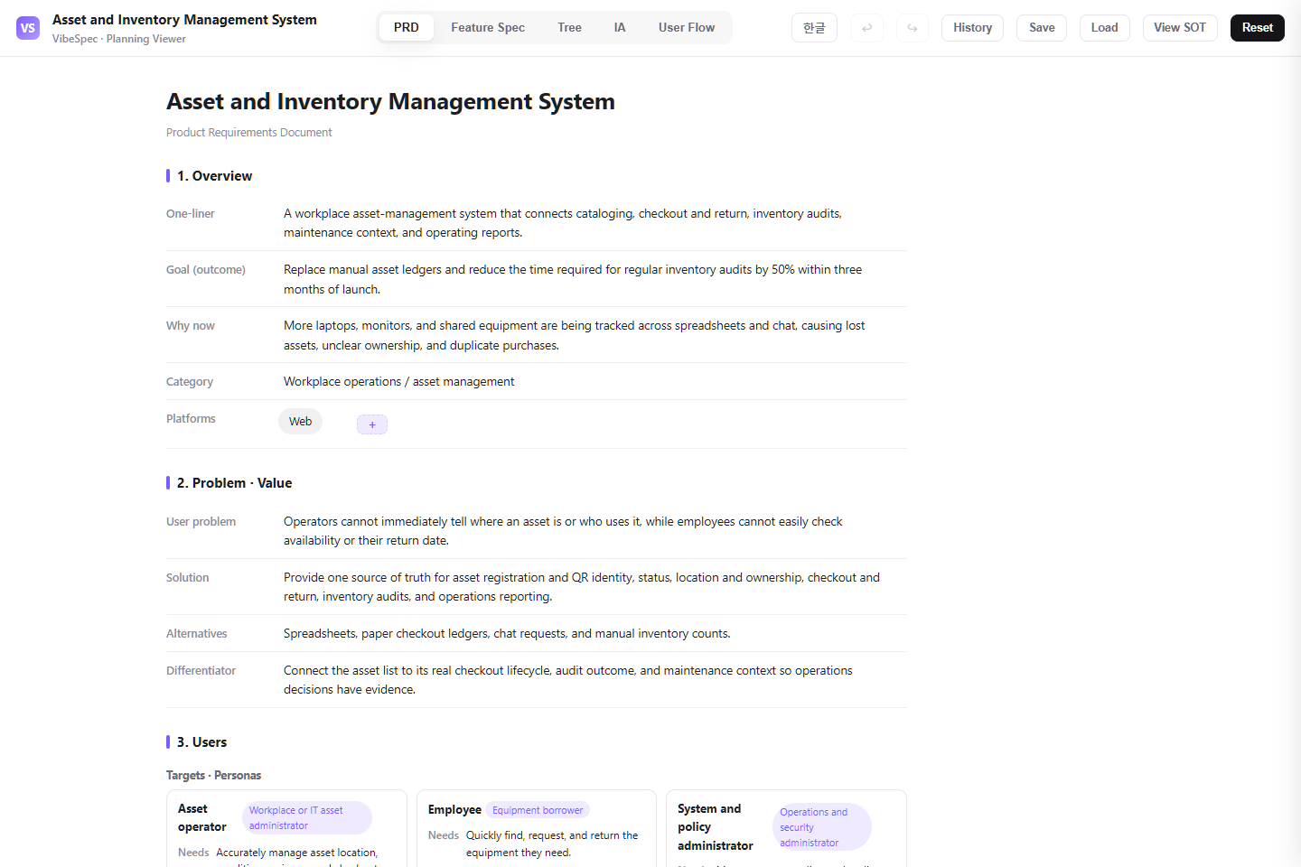Screen dimensions: 1301x867
Task: Open View SOT
Action: [x=1180, y=28]
